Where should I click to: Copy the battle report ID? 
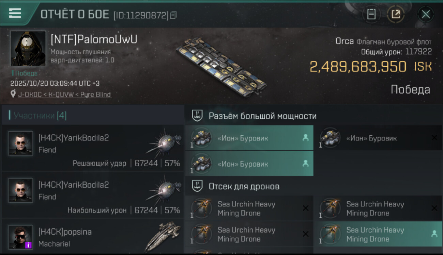(173, 15)
